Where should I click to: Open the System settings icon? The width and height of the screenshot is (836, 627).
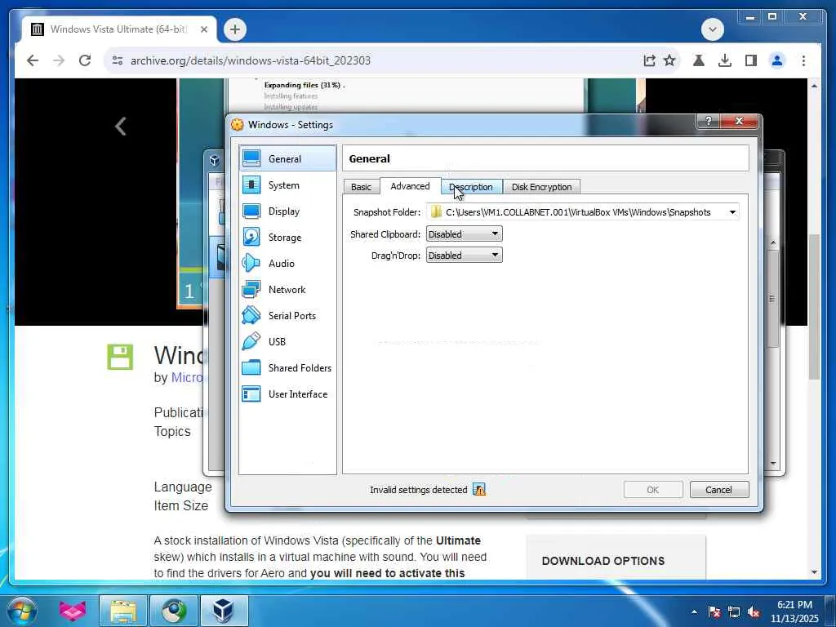click(251, 185)
